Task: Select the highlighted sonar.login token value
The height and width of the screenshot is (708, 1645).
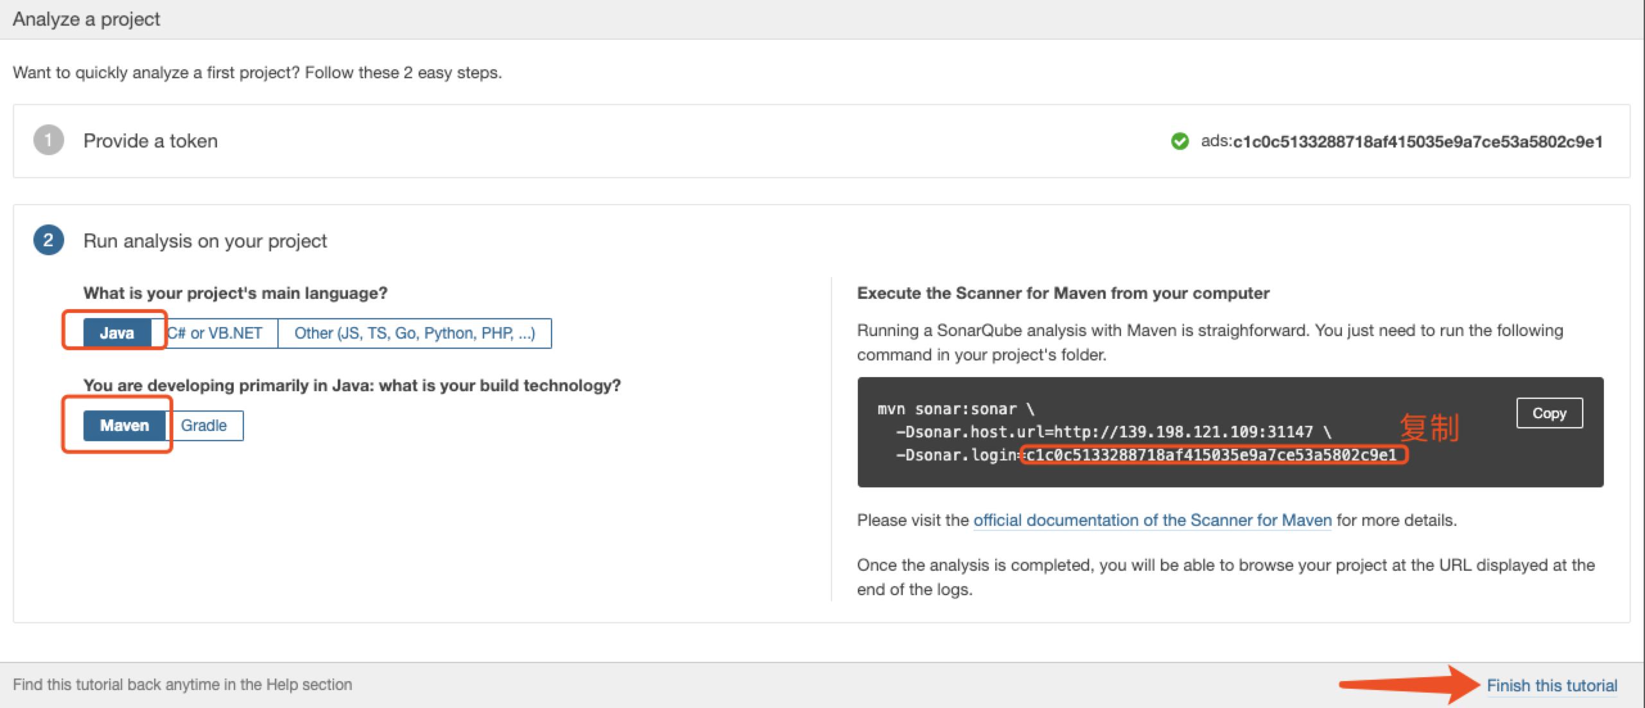Action: [x=1212, y=456]
